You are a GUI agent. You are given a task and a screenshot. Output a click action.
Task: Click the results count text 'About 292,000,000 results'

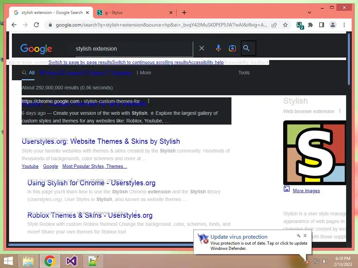50,88
